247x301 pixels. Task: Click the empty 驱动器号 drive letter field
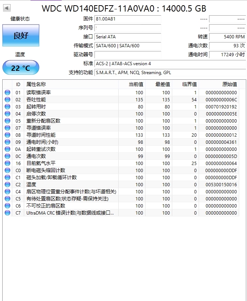(x=128, y=55)
